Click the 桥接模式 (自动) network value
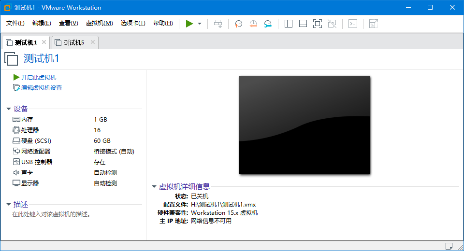464x251 pixels. 114,152
